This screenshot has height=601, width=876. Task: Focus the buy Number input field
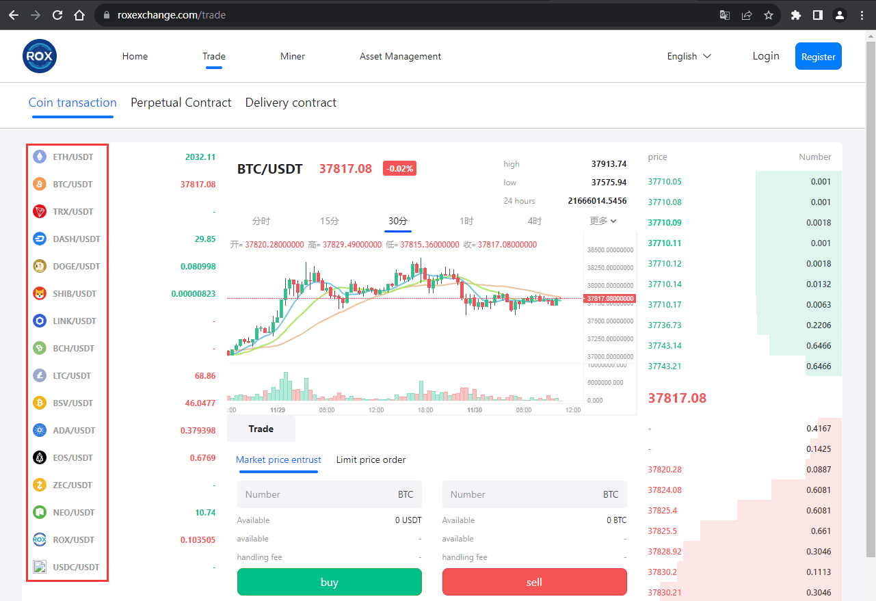click(x=330, y=494)
